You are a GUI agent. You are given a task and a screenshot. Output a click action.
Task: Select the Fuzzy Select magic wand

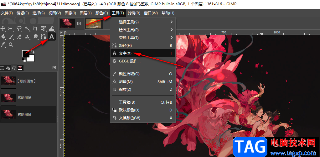click(x=27, y=28)
